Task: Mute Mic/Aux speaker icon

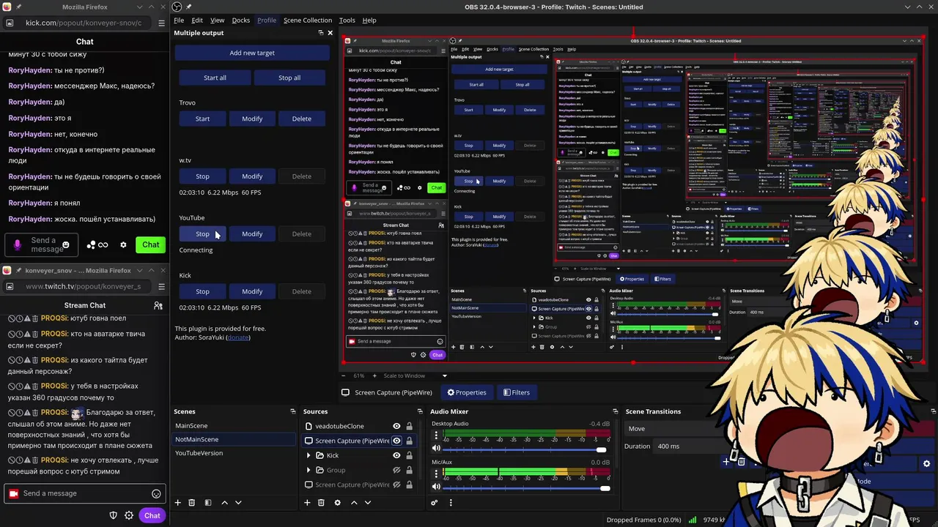Action: point(437,487)
